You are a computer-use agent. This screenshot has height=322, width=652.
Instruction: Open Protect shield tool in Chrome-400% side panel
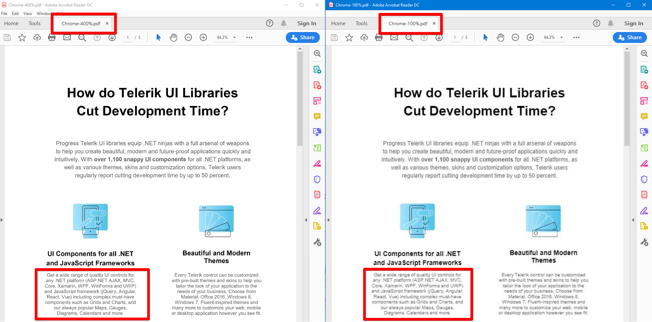317,179
